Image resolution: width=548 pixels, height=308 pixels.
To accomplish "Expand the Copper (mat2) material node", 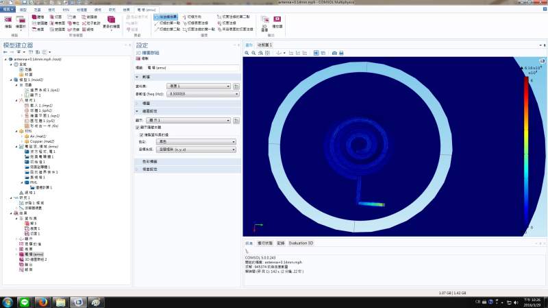I will (x=22, y=141).
